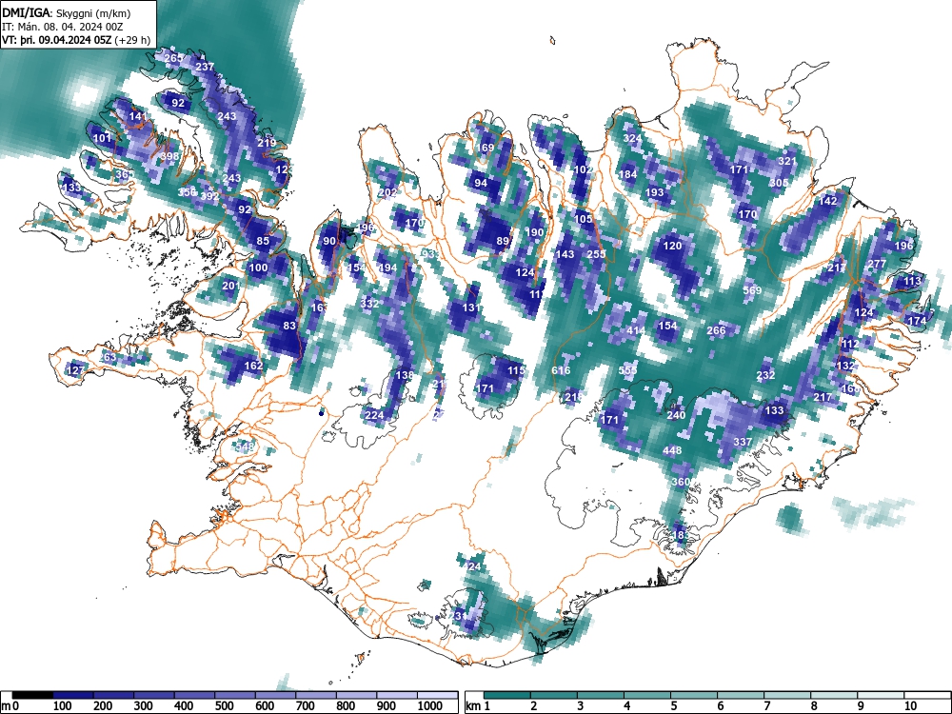Screen dimensions: 952x714
Task: Click the visibility value 190
Action: [x=535, y=232]
